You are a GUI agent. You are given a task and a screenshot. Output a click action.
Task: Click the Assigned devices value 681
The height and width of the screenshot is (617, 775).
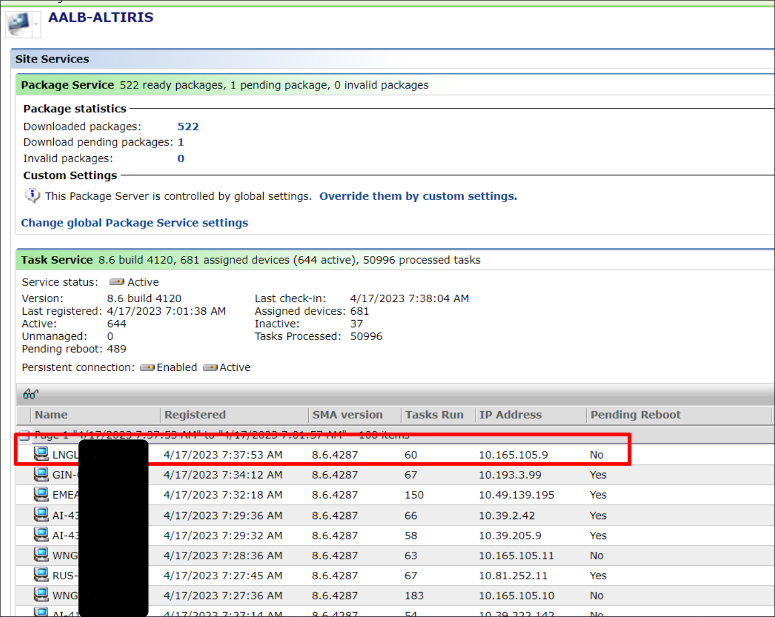pyautogui.click(x=359, y=311)
